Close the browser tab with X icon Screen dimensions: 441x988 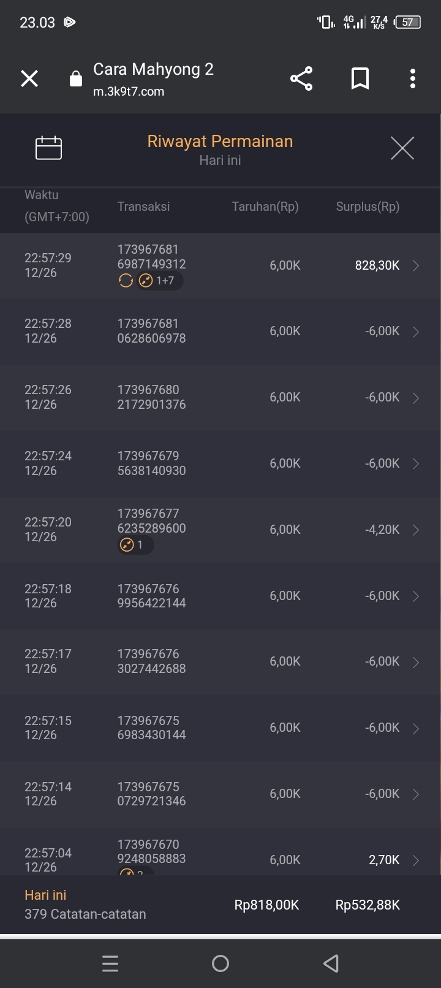(x=29, y=78)
